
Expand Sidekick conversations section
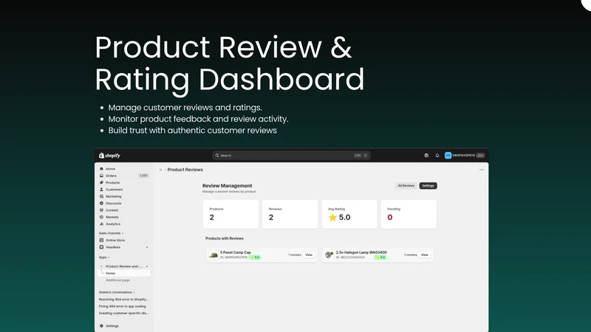click(117, 292)
